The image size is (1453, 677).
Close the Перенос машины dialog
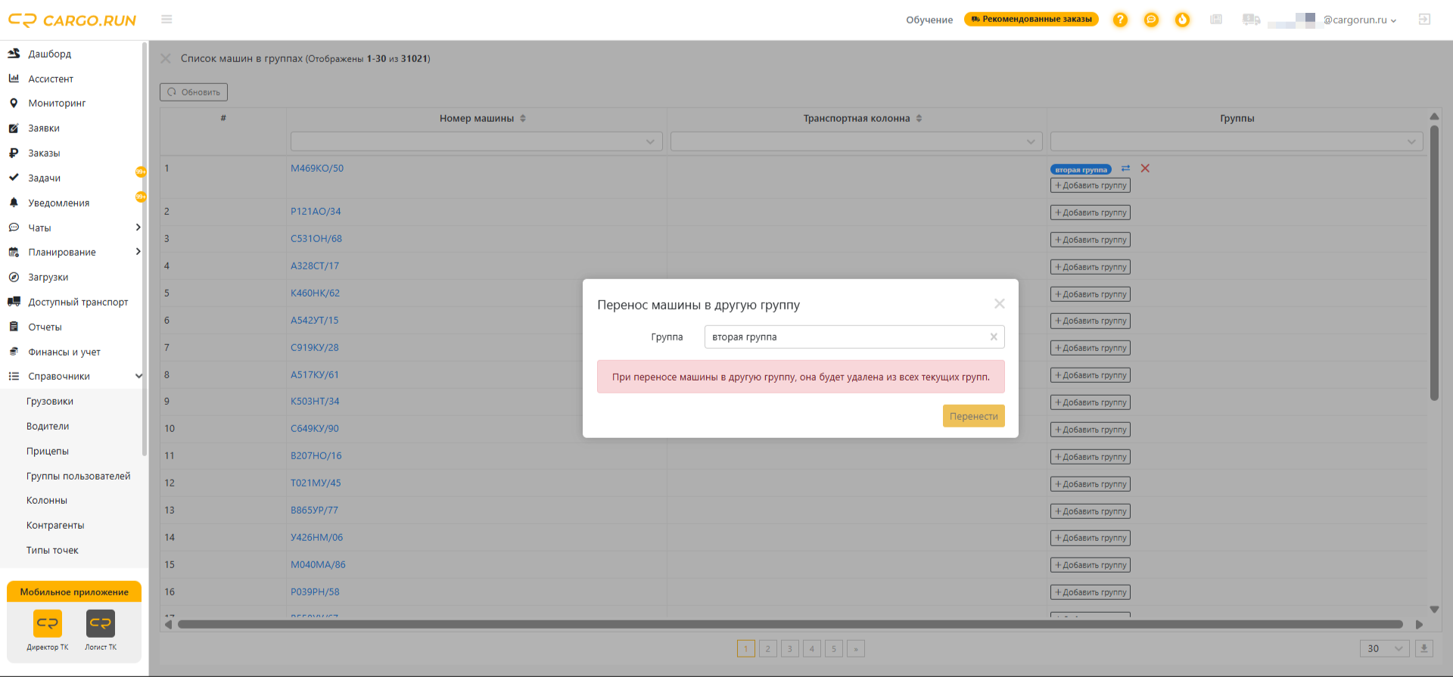point(999,304)
